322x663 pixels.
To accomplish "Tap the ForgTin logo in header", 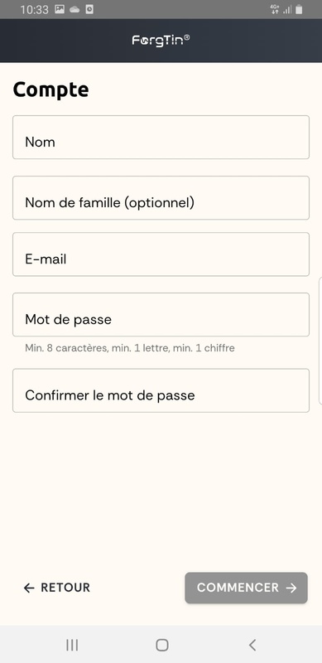I will pyautogui.click(x=161, y=40).
